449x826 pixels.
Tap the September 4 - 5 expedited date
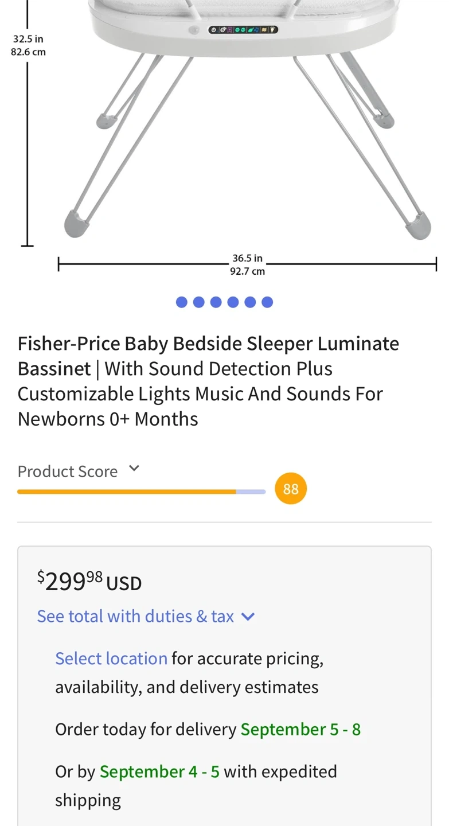coord(159,772)
